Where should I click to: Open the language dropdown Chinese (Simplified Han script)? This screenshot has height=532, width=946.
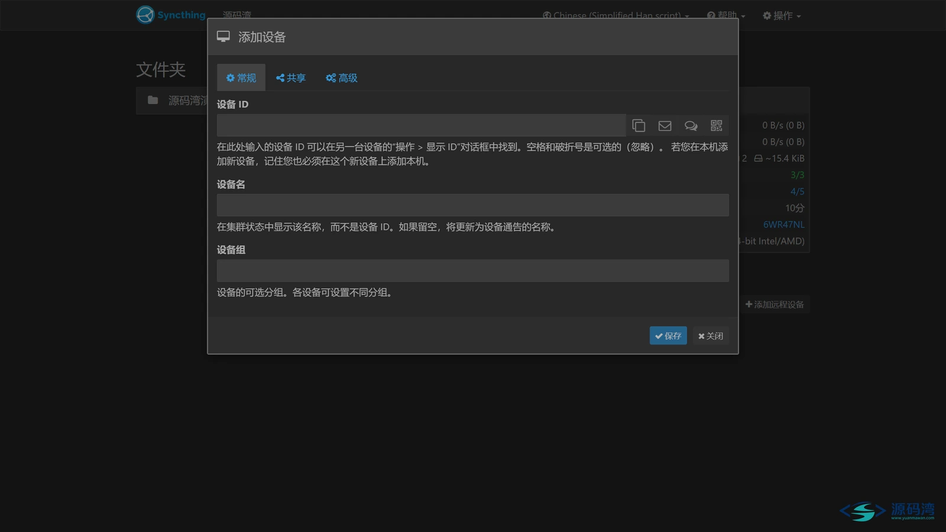[x=616, y=15]
